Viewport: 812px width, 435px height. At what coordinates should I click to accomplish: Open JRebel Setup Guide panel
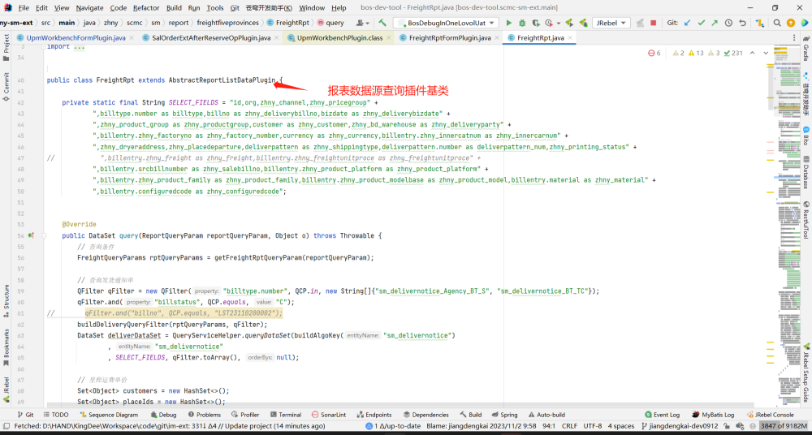pos(806,372)
